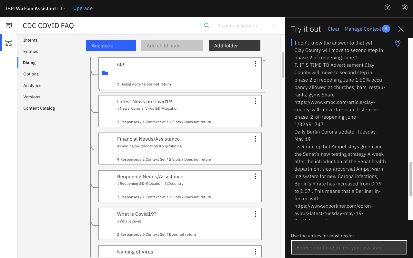413x258 pixels.
Task: Click the Upgrade link
Action: [83, 8]
